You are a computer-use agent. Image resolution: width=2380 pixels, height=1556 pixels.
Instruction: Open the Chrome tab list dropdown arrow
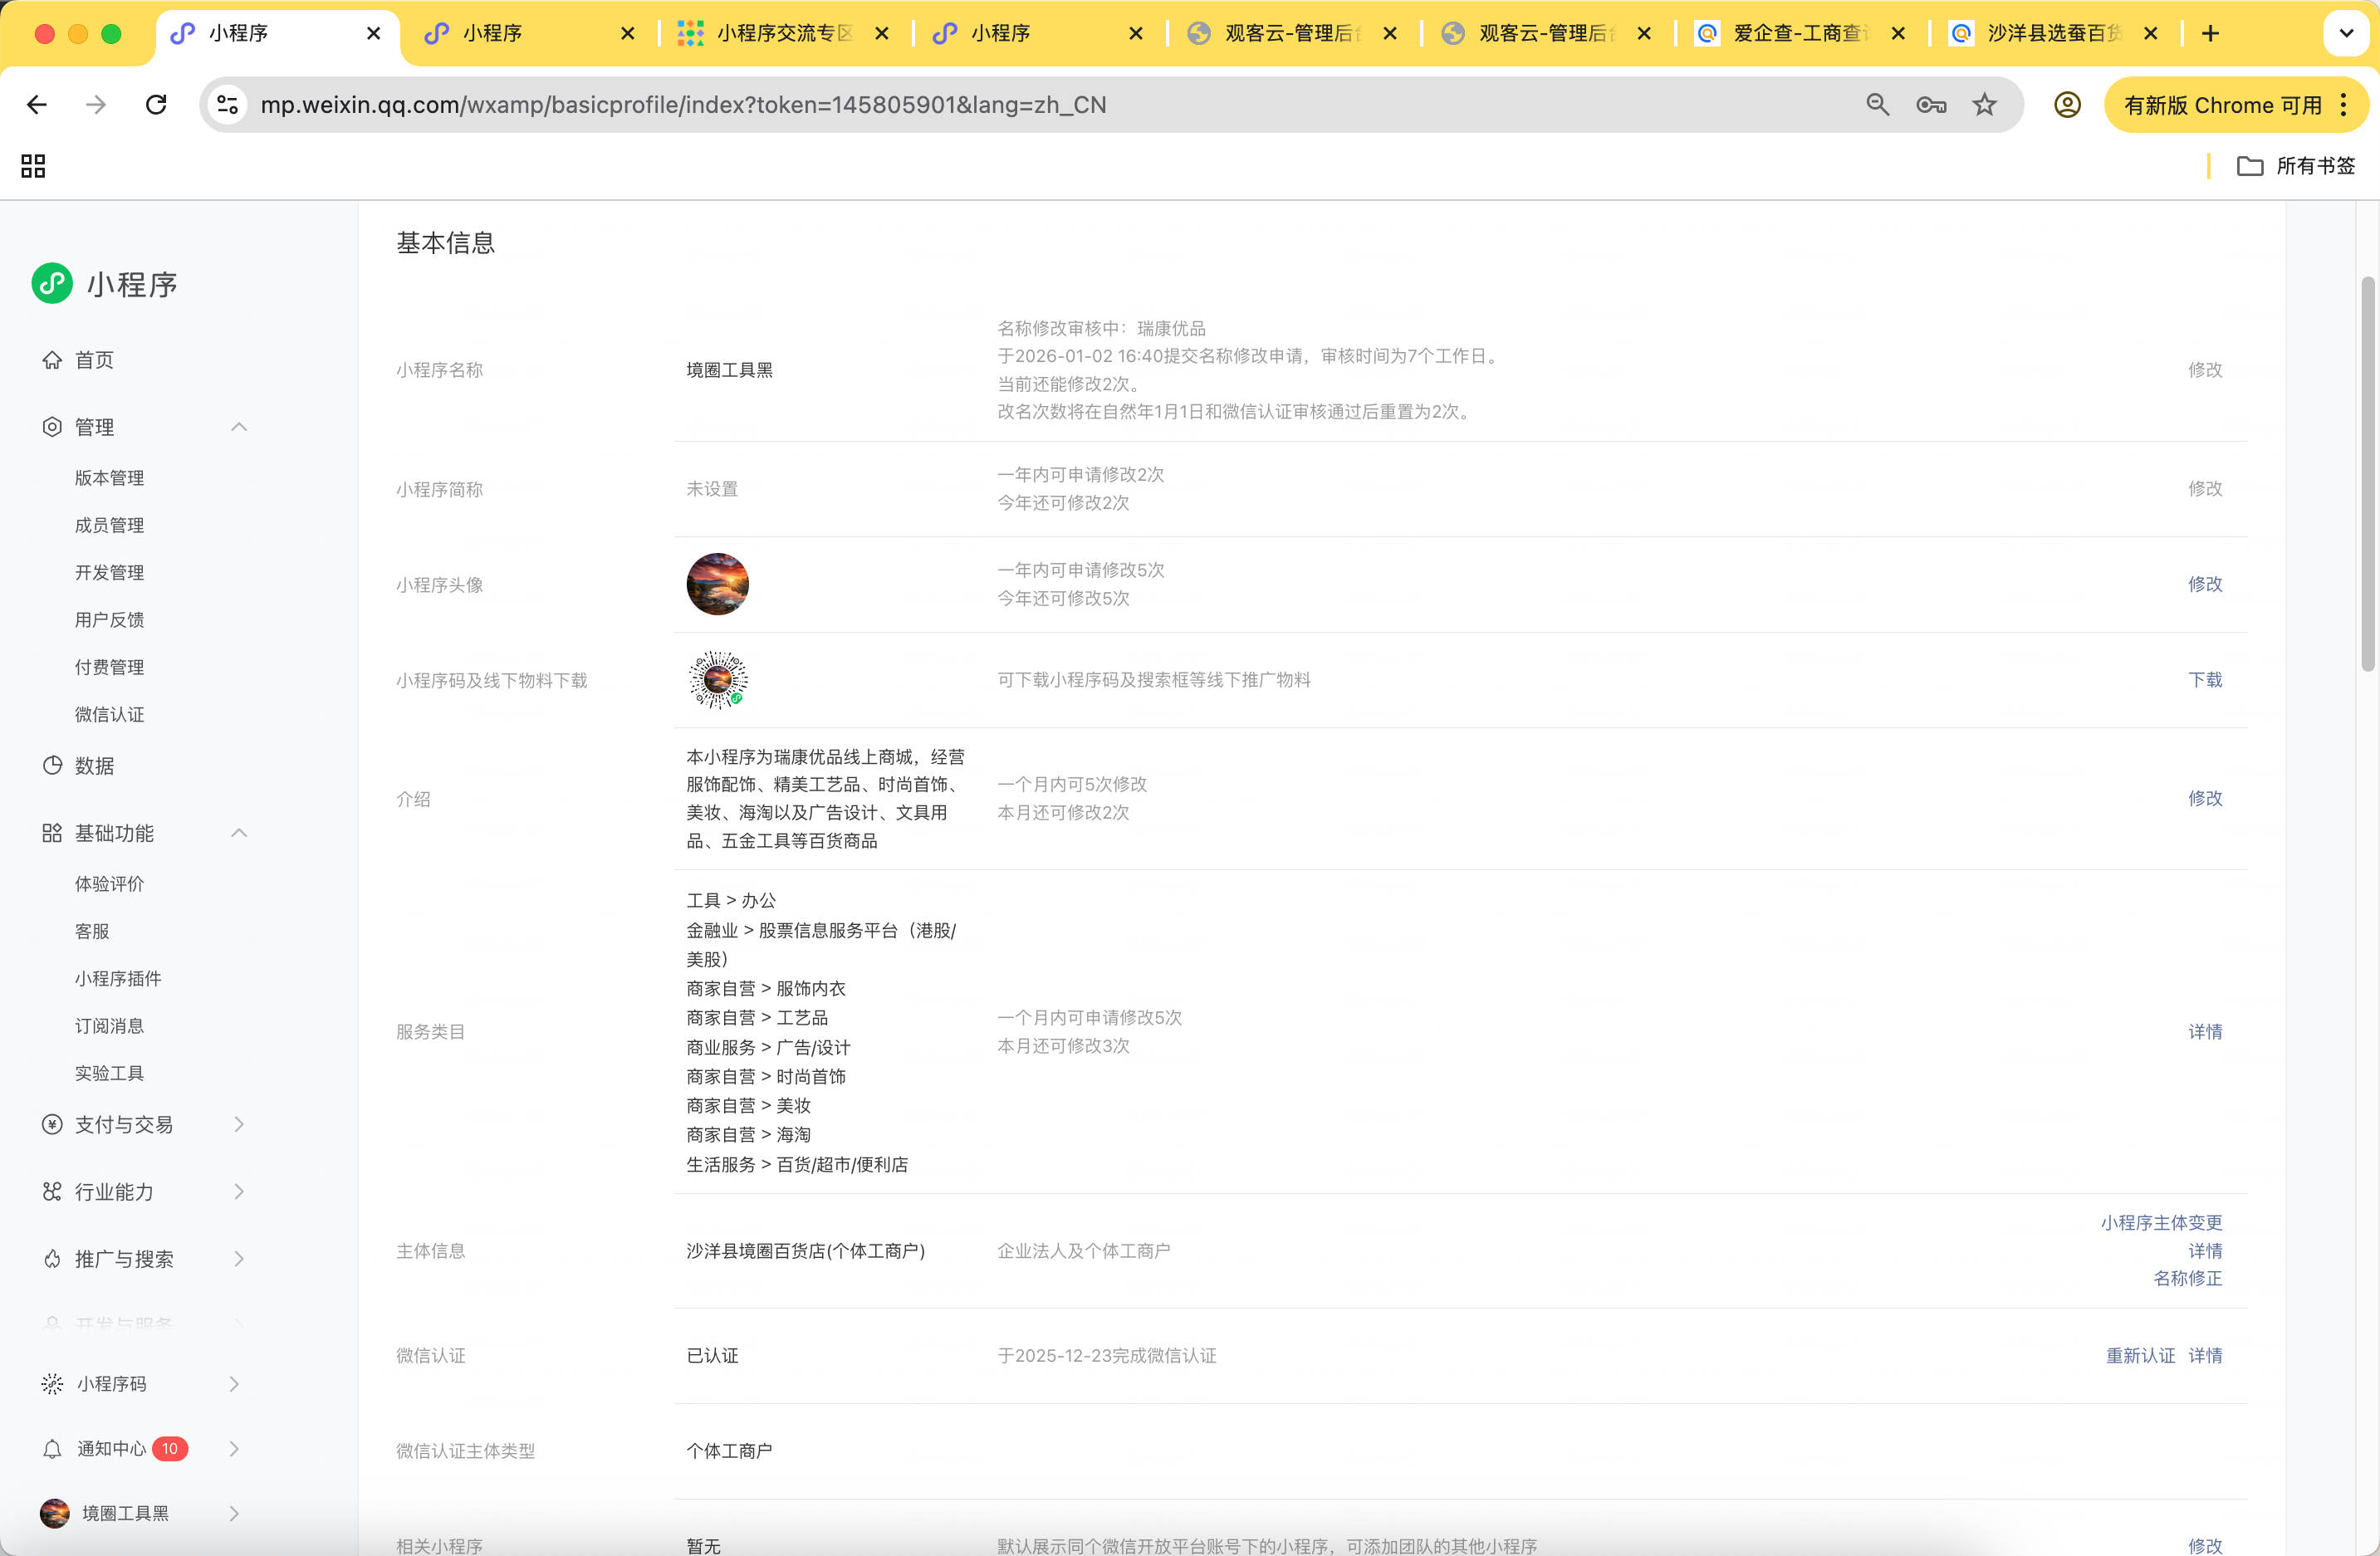[x=2346, y=33]
